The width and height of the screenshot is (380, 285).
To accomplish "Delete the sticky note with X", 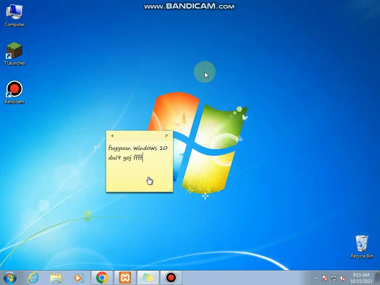I will point(167,136).
